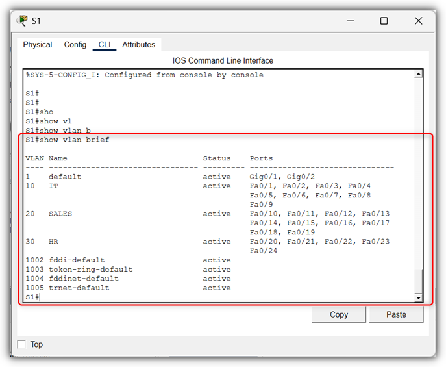
Task: Click the 'Status' column header
Action: pos(217,158)
